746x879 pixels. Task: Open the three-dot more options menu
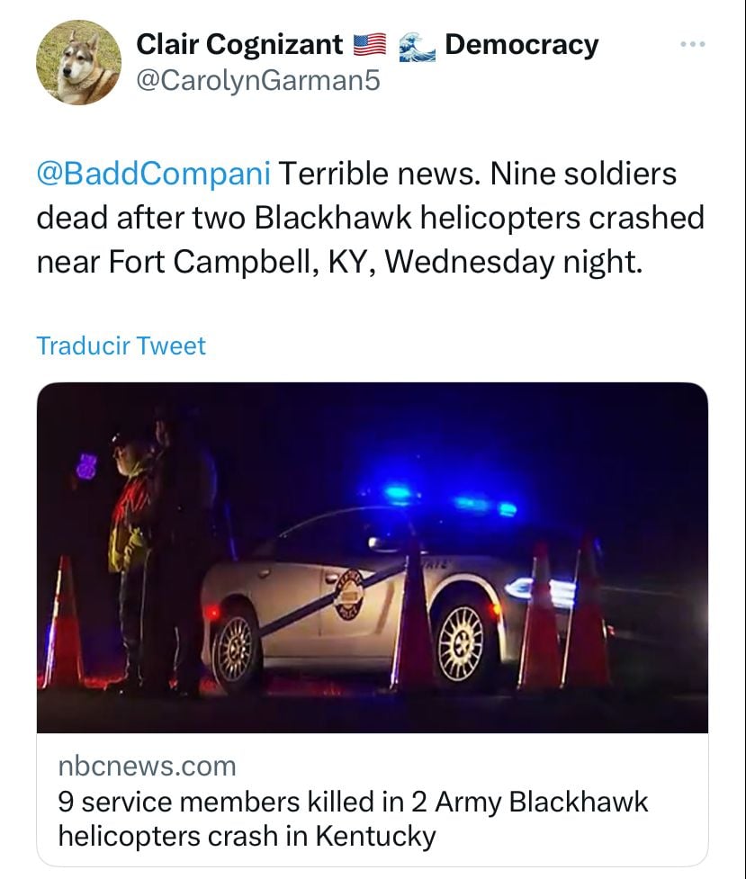pyautogui.click(x=693, y=44)
